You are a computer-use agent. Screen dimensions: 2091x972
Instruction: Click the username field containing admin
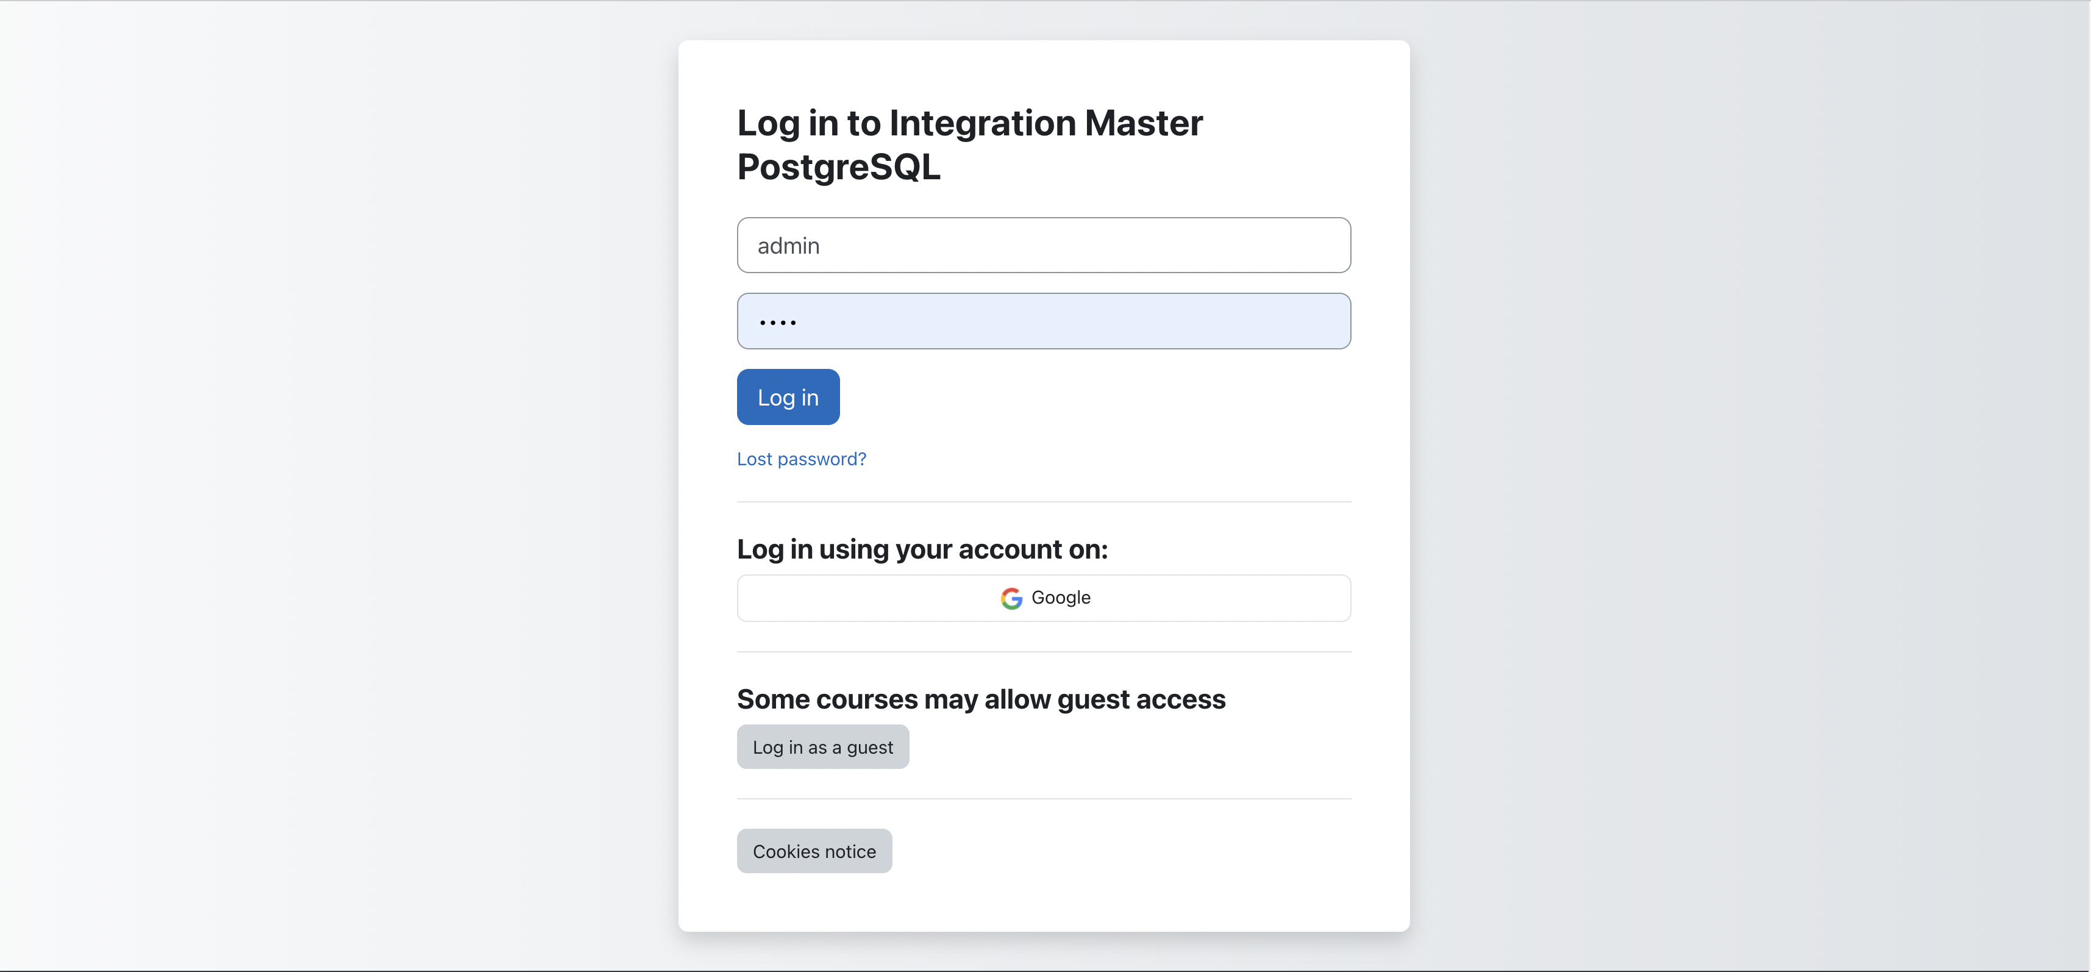[x=1044, y=245]
